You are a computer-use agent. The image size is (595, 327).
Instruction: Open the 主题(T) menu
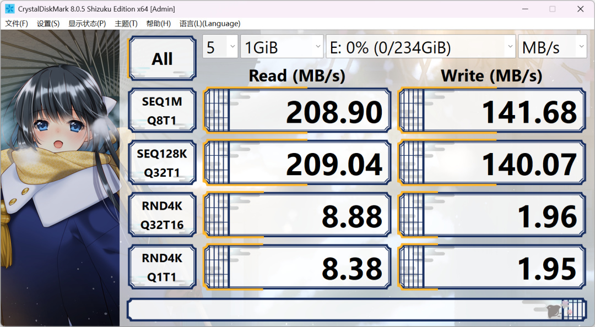[126, 24]
